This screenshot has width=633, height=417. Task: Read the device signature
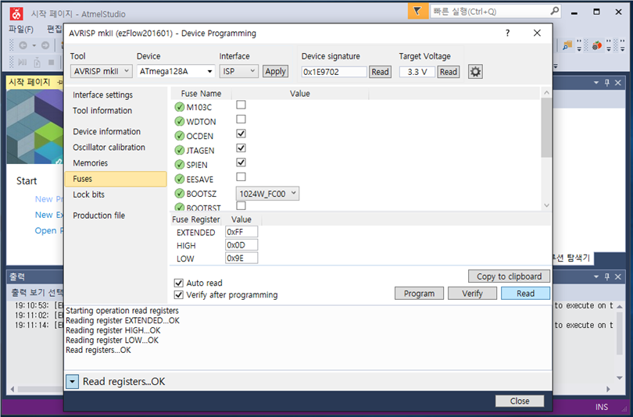[x=380, y=72]
